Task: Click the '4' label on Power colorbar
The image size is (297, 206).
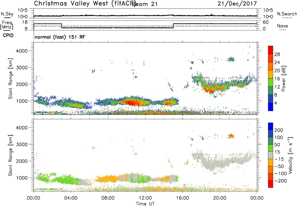Action: point(276,103)
